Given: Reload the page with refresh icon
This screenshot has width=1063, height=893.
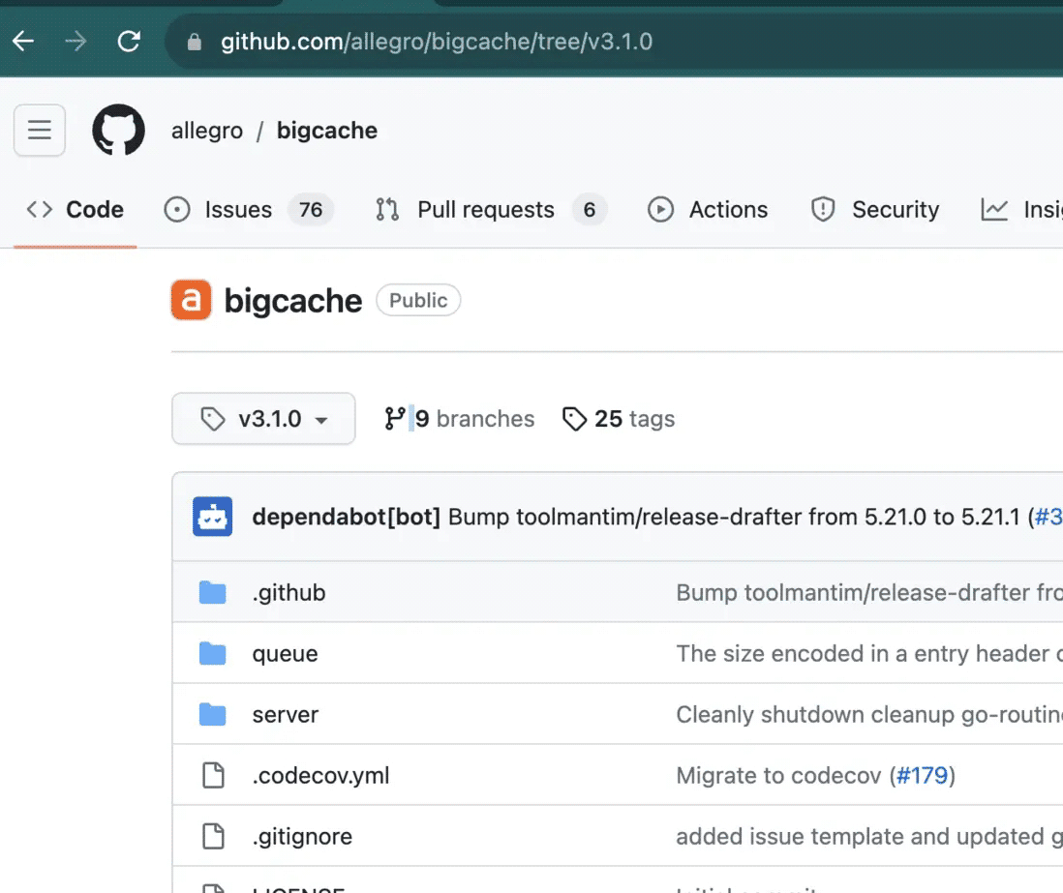Looking at the screenshot, I should coord(129,42).
